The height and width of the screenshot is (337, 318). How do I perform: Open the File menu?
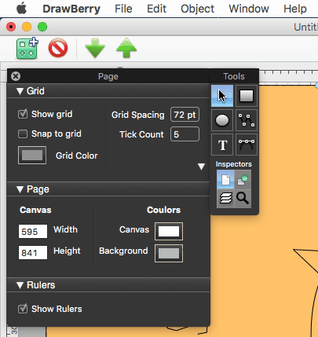123,9
